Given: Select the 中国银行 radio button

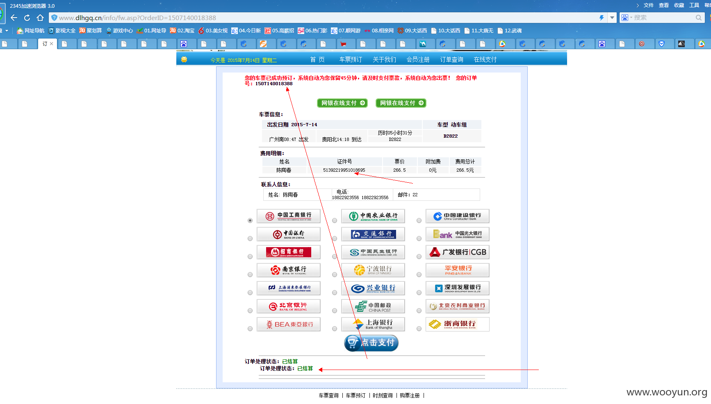Looking at the screenshot, I should coord(250,238).
